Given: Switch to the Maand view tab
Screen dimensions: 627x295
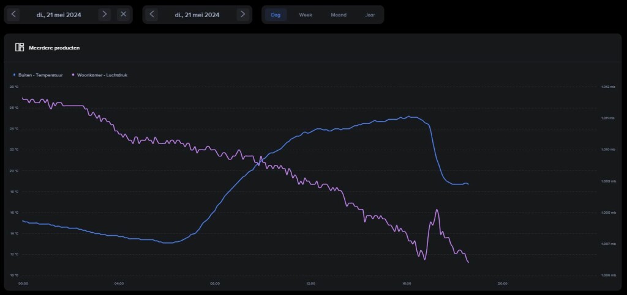Looking at the screenshot, I should pyautogui.click(x=338, y=14).
